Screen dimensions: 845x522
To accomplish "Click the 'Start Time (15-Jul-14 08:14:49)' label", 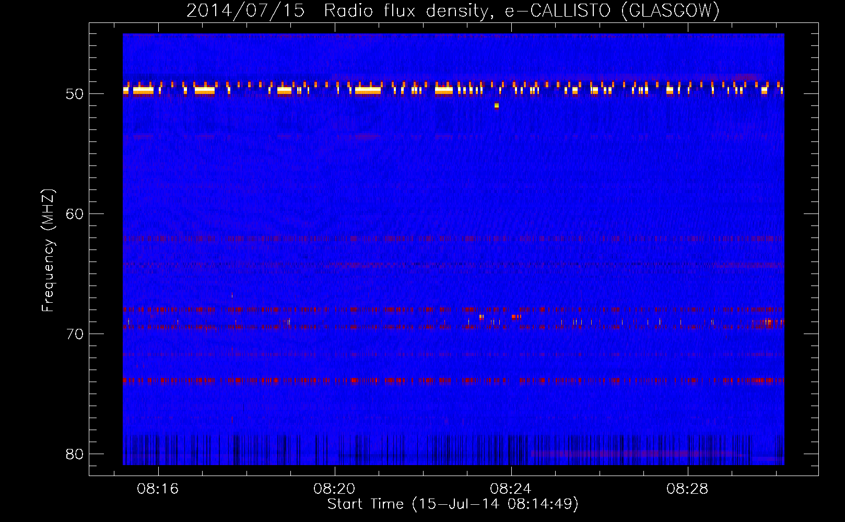I will click(453, 504).
